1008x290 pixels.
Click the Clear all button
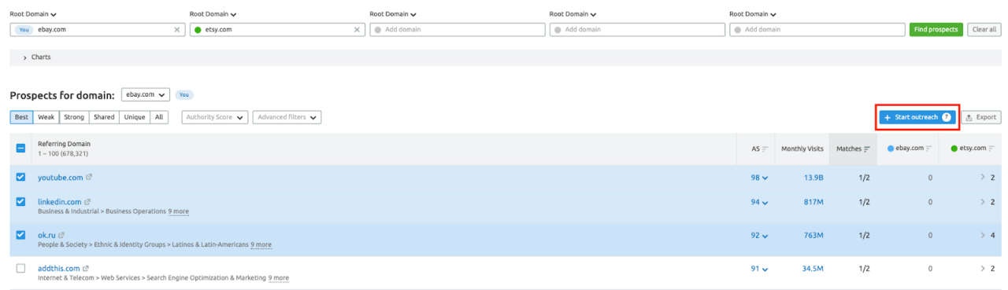coord(984,29)
